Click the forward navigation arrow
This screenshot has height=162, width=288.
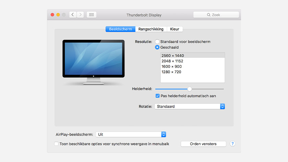[80, 15]
